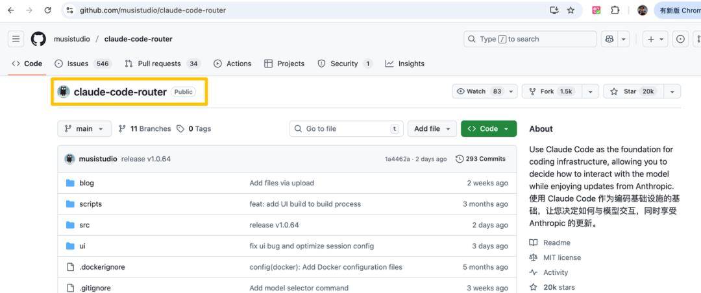
Task: Open the Copilot chat icon
Action: coord(609,39)
